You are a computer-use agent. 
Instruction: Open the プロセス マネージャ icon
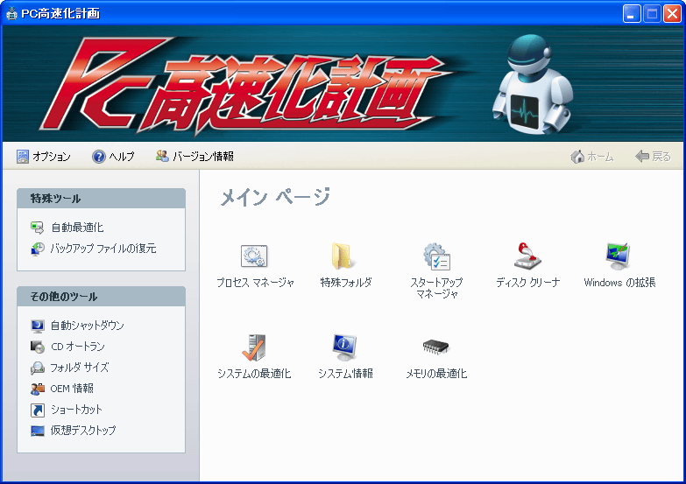254,256
